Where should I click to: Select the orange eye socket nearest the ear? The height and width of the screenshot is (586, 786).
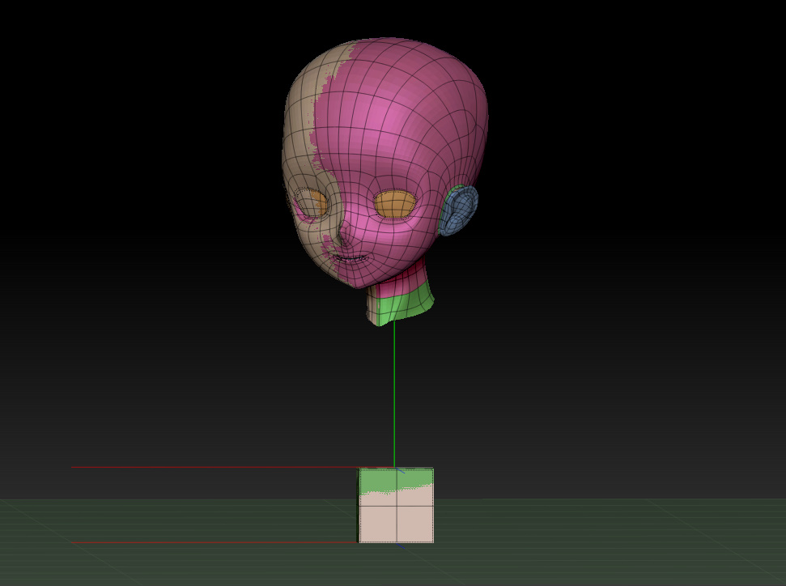click(394, 204)
